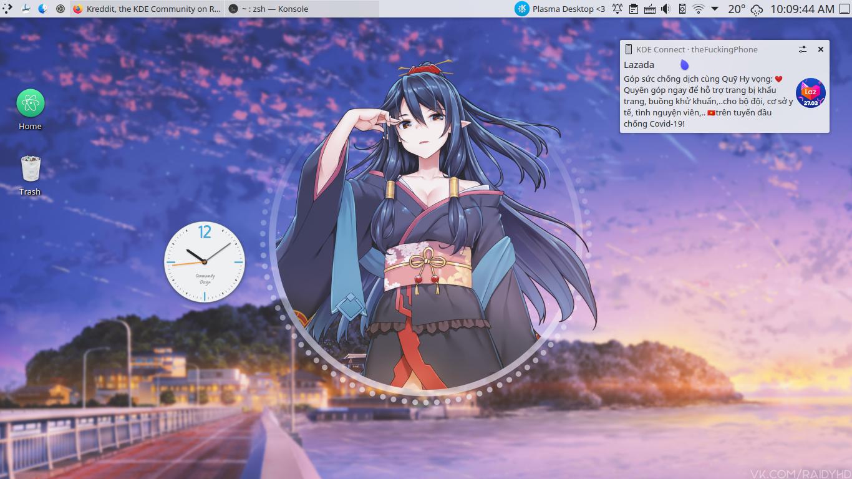Open the KDE Connect phone tray icon
This screenshot has width=852, height=479.
pos(682,9)
